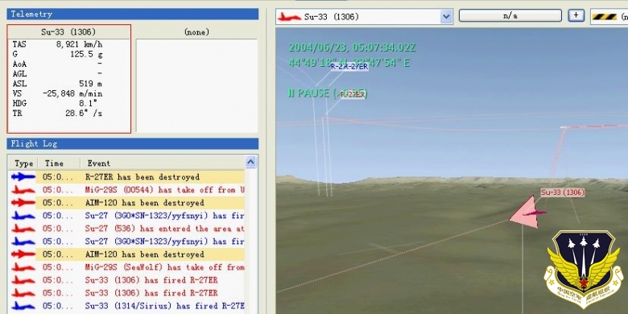Click blue missile icon of R-27ER destroyed entry

23,176
